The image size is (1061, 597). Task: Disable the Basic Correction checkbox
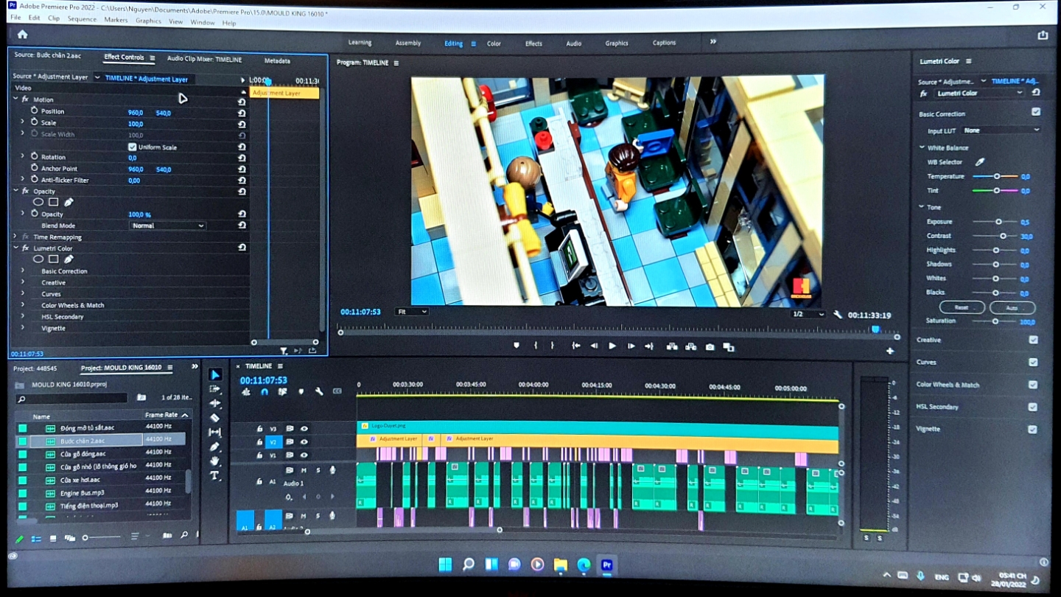pyautogui.click(x=1036, y=112)
